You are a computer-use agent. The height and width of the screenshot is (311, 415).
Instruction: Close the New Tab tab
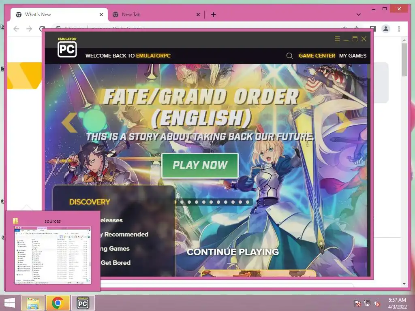[x=198, y=15]
